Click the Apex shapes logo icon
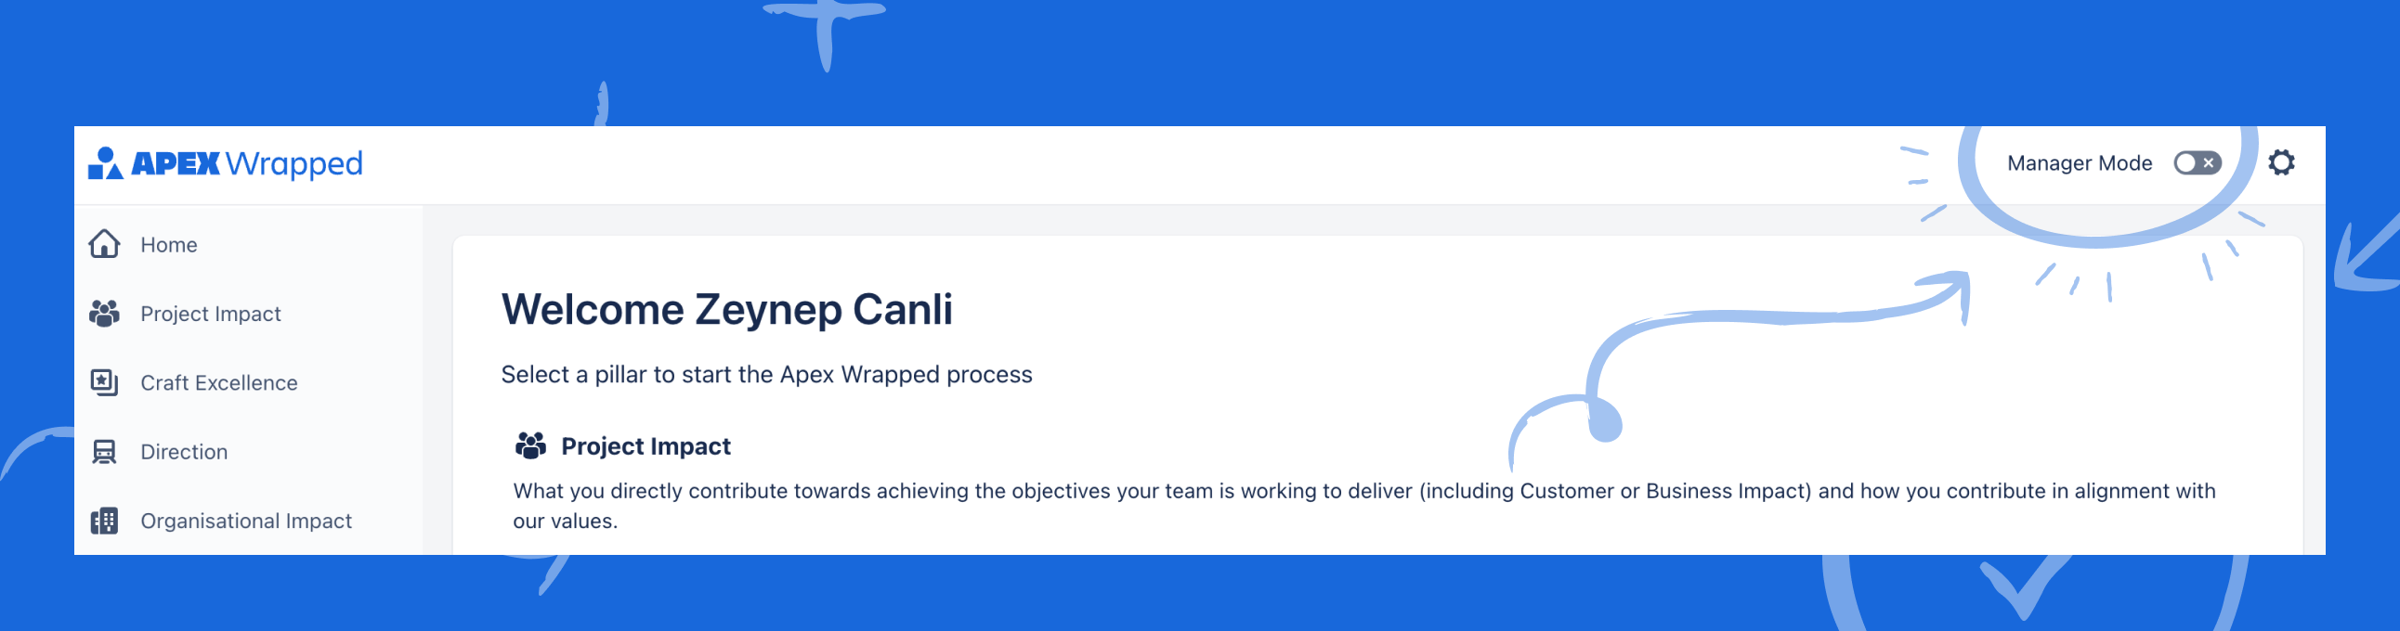 (104, 163)
